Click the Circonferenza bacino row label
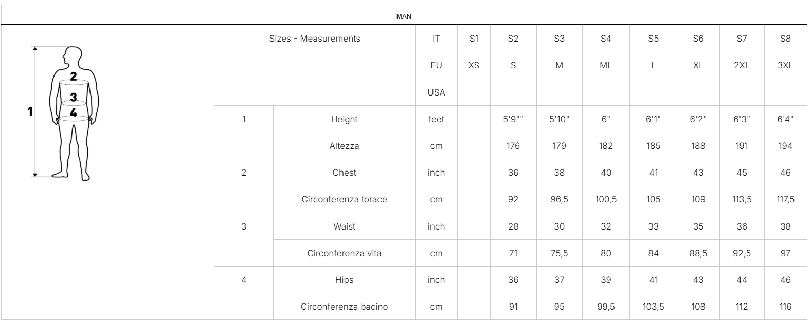The width and height of the screenshot is (812, 323). point(344,307)
